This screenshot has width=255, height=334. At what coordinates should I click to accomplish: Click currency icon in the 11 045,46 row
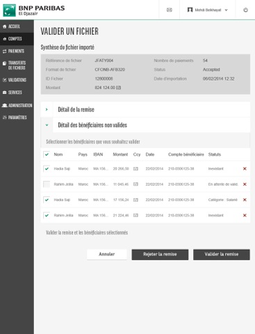pos(135,184)
